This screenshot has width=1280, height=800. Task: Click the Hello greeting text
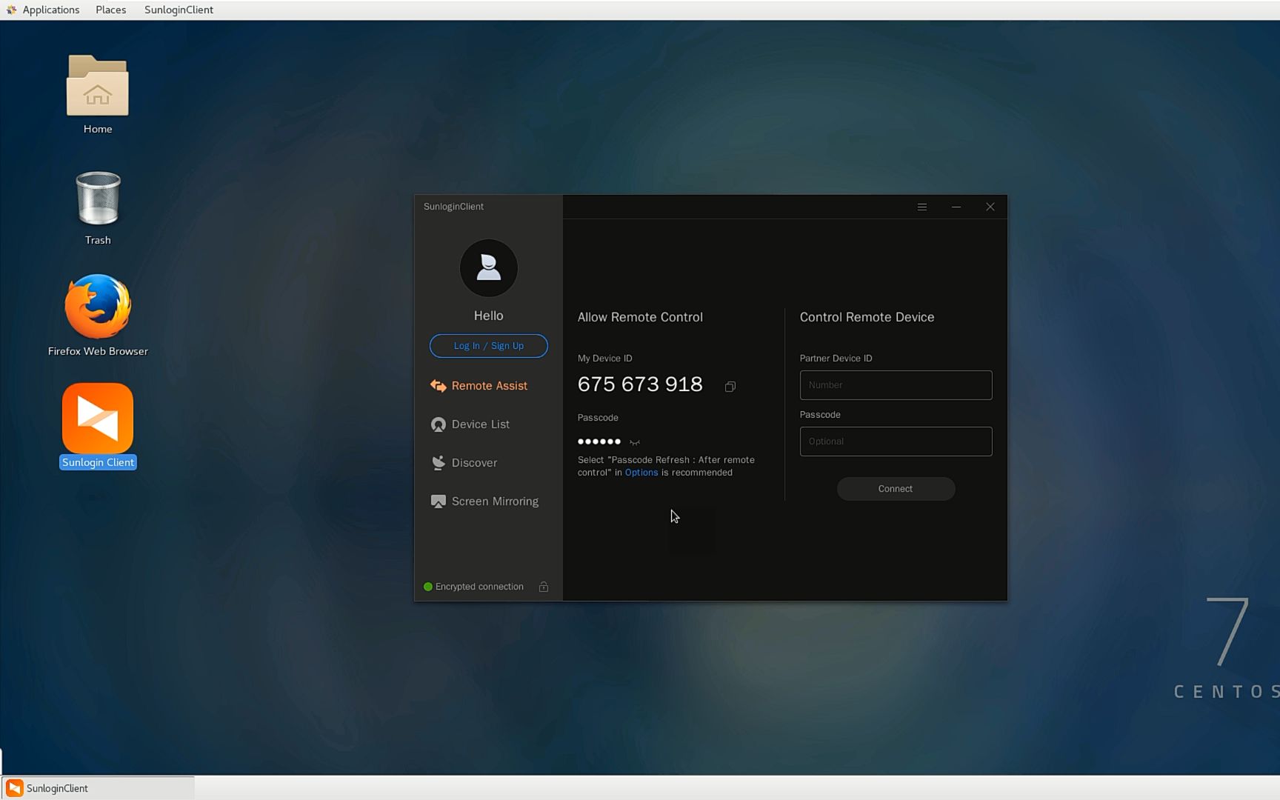tap(489, 316)
